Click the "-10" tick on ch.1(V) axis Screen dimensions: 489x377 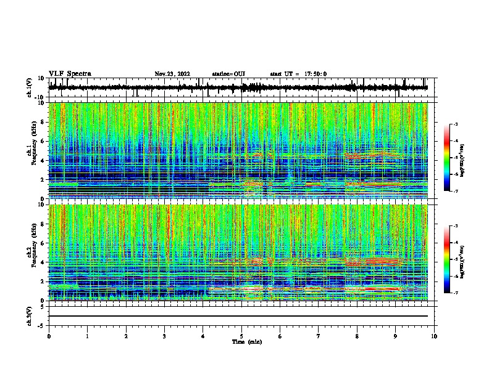coord(40,97)
